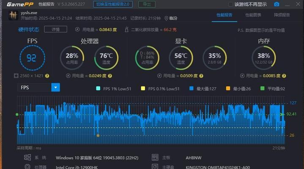Image resolution: width=304 pixels, height=169 pixels.
Task: Click the Intel Core i9-12900HK text
Action: pyautogui.click(x=77, y=167)
